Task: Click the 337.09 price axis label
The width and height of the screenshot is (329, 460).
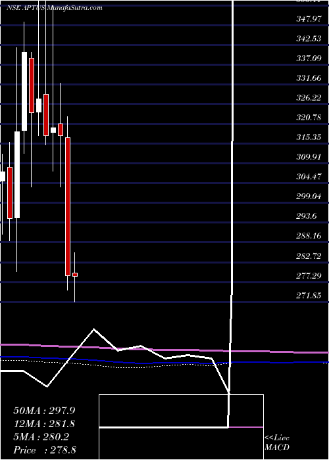Action: (308, 58)
